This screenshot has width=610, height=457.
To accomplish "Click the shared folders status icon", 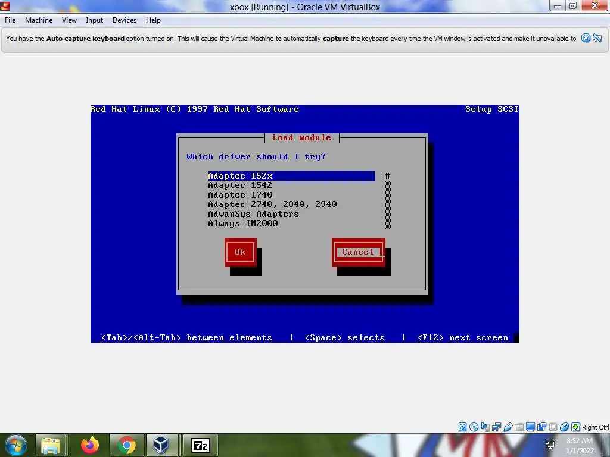I will point(519,427).
